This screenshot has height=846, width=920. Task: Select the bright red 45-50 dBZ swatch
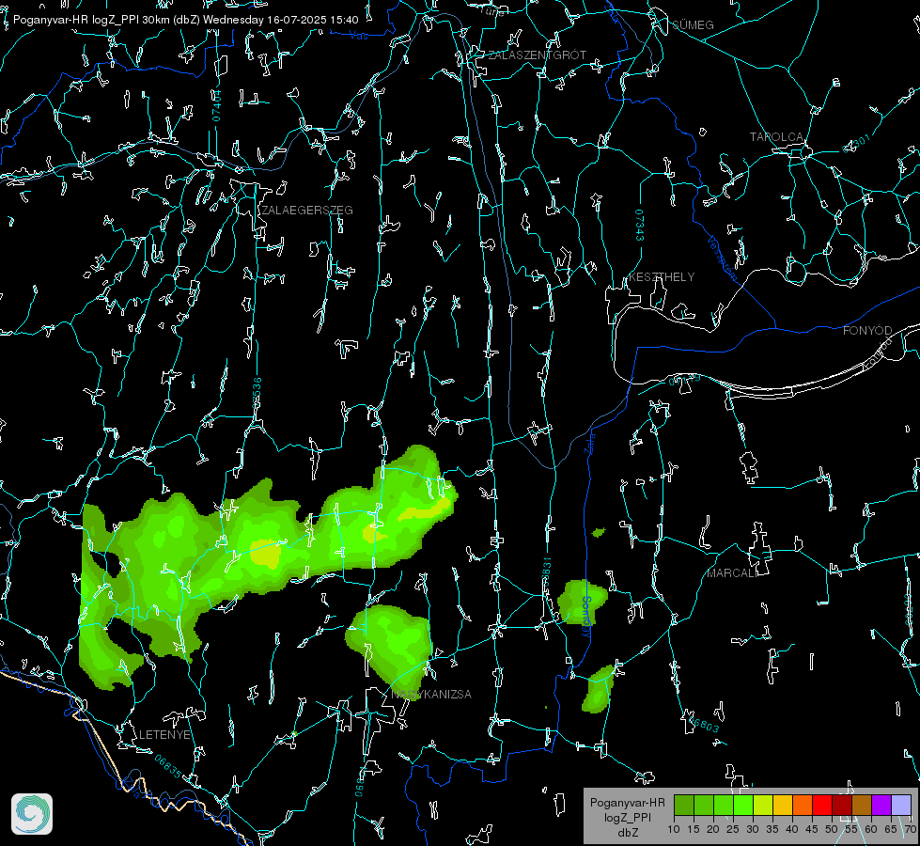pyautogui.click(x=822, y=805)
